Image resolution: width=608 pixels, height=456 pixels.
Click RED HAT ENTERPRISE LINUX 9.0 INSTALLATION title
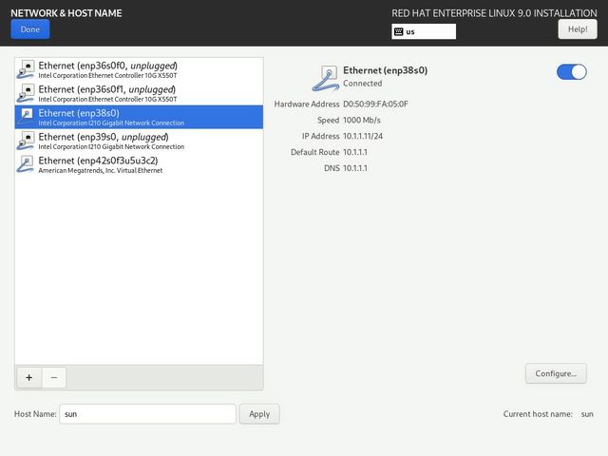pos(494,13)
